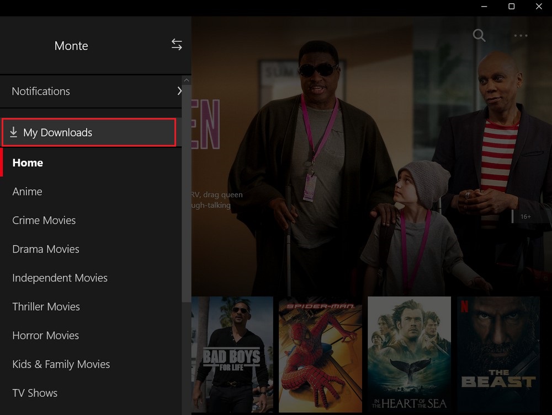Viewport: 552px width, 415px height.
Task: Minimize the Netflix window
Action: [x=484, y=6]
